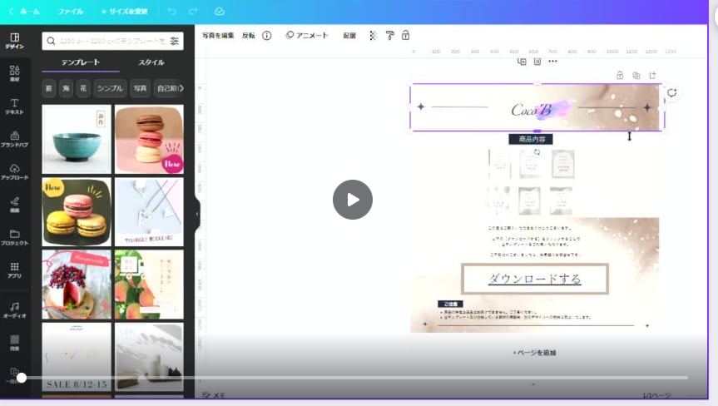Click the three-dot more options icon
Image resolution: width=718 pixels, height=406 pixels.
click(552, 62)
